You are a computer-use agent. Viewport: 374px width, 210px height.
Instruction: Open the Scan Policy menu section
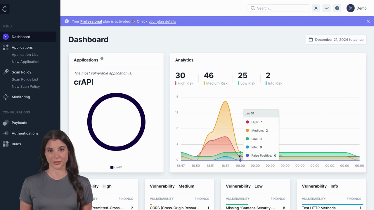coord(21,72)
